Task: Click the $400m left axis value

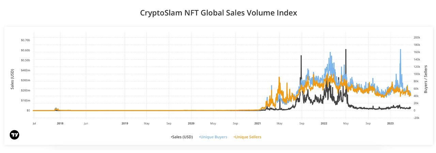Action: [x=25, y=70]
